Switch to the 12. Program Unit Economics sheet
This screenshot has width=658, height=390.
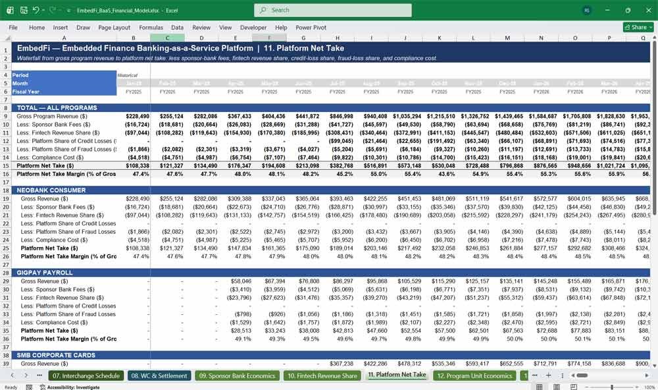(x=474, y=376)
